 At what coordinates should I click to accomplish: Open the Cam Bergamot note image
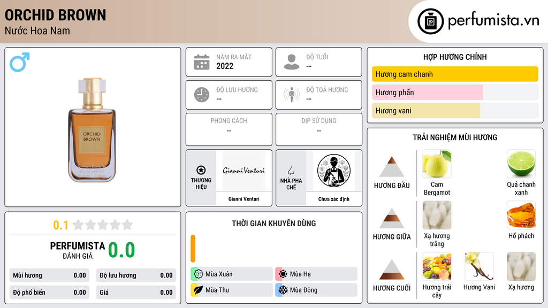pos(437,164)
